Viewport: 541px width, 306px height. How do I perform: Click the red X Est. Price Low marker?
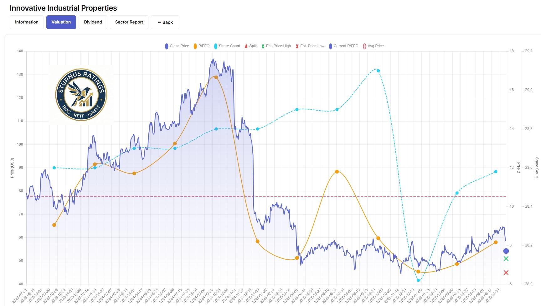point(506,272)
